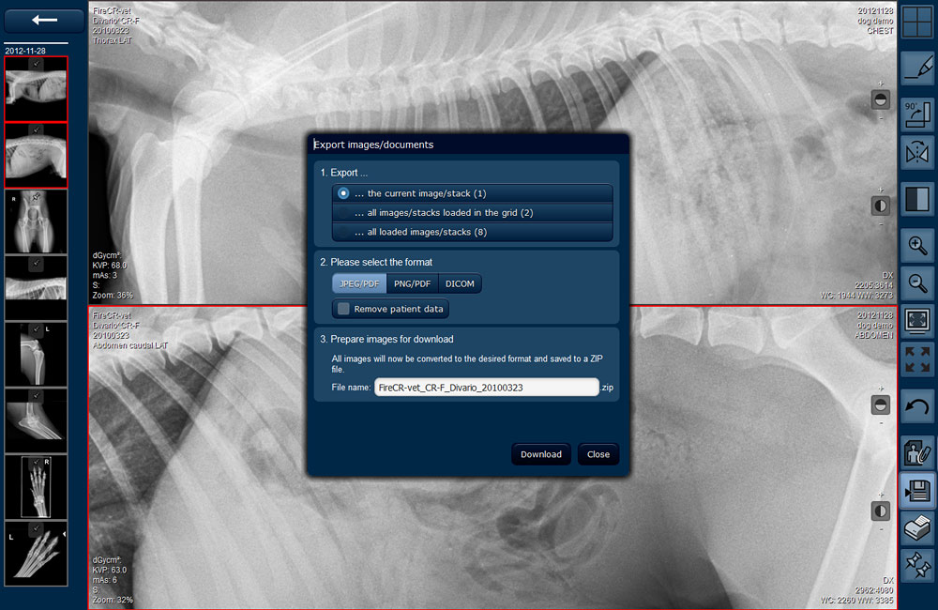Image resolution: width=938 pixels, height=610 pixels.
Task: Switch format to PNG/PDF
Action: point(412,283)
